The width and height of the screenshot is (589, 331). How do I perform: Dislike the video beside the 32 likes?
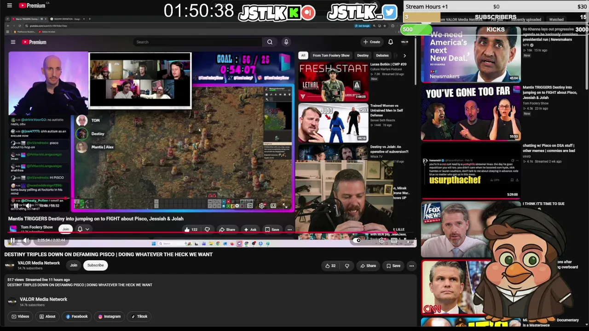point(347,266)
